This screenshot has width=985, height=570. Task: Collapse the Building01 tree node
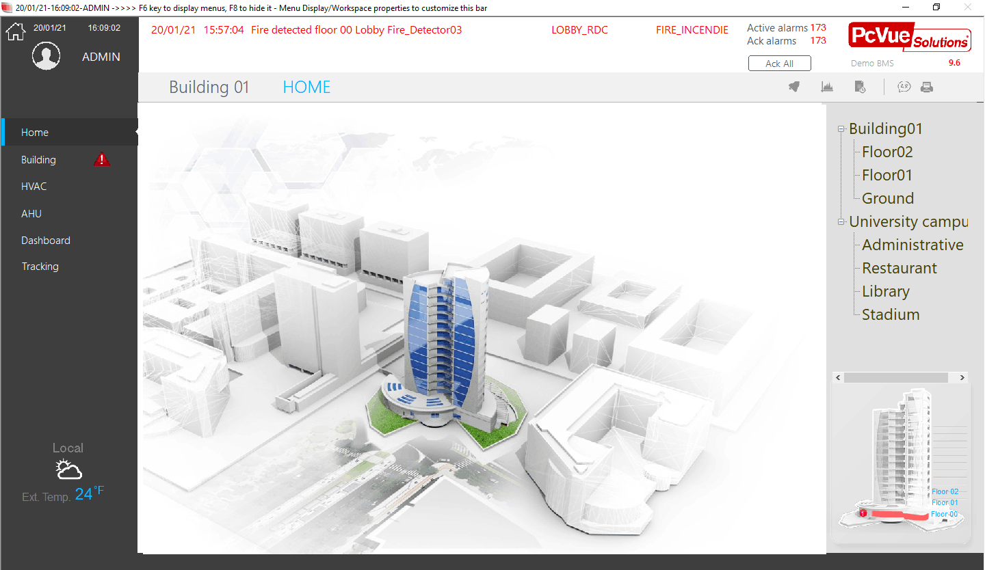coord(841,129)
